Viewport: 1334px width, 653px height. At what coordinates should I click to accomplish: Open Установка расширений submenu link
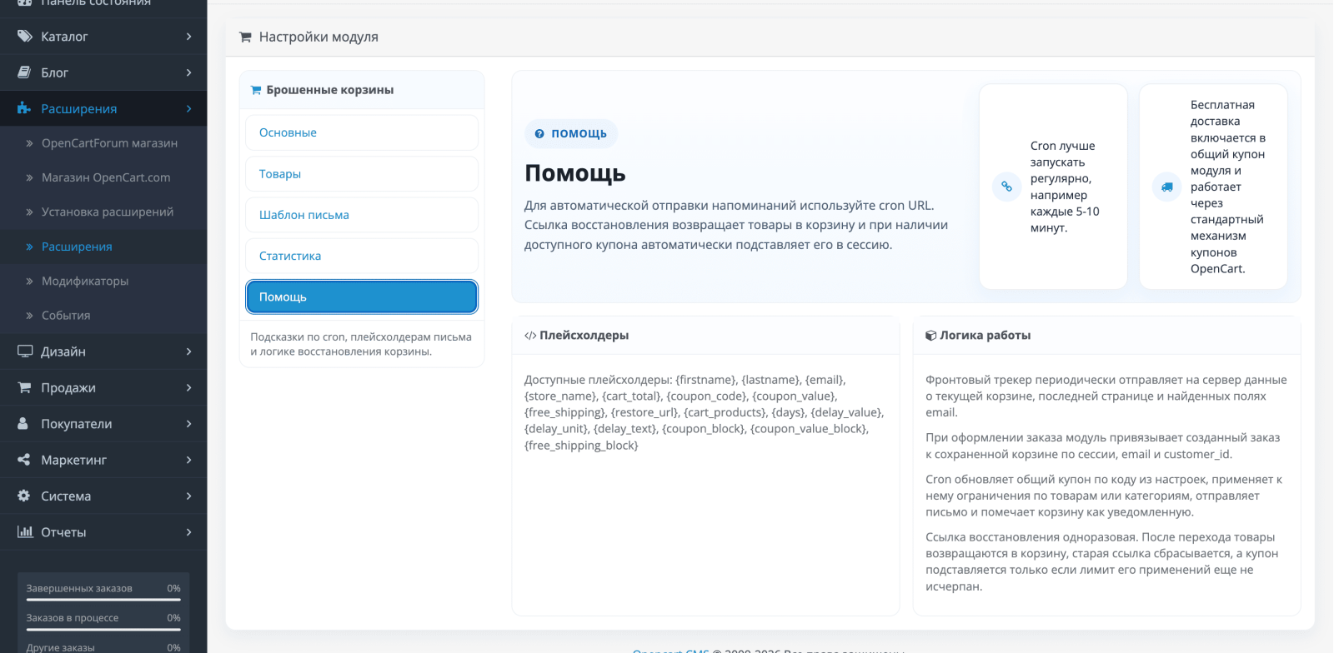coord(108,212)
